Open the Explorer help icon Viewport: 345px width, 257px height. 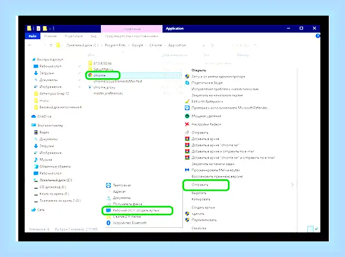tap(317, 36)
